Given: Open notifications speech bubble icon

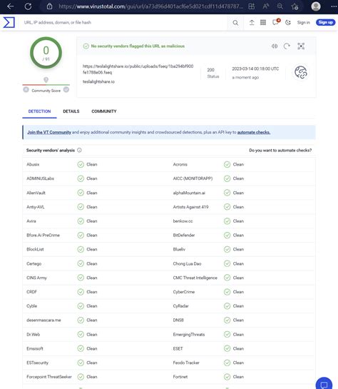Looking at the screenshot, I should click(x=276, y=22).
